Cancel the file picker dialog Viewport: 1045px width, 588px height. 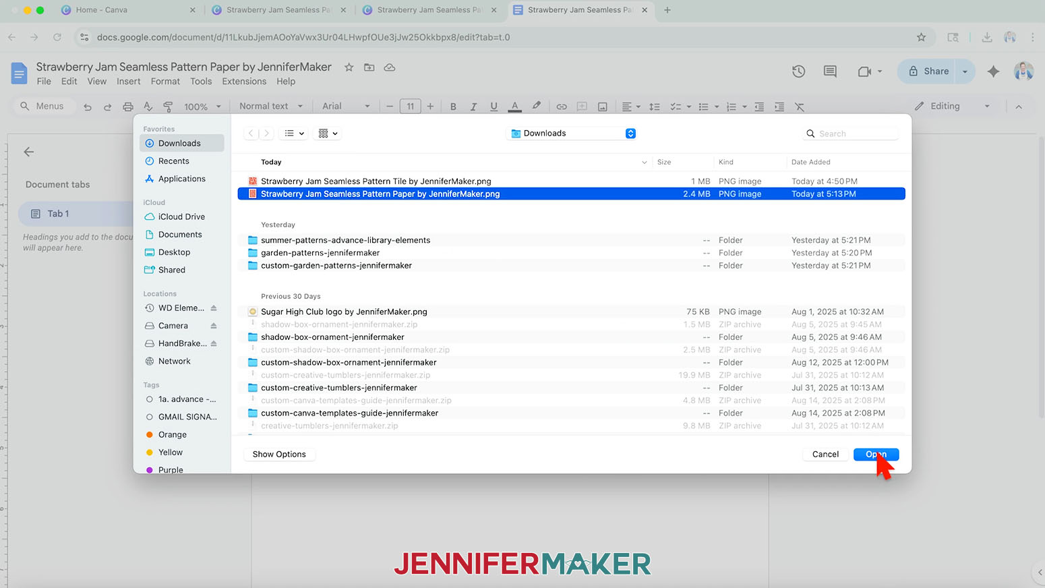[x=825, y=454]
